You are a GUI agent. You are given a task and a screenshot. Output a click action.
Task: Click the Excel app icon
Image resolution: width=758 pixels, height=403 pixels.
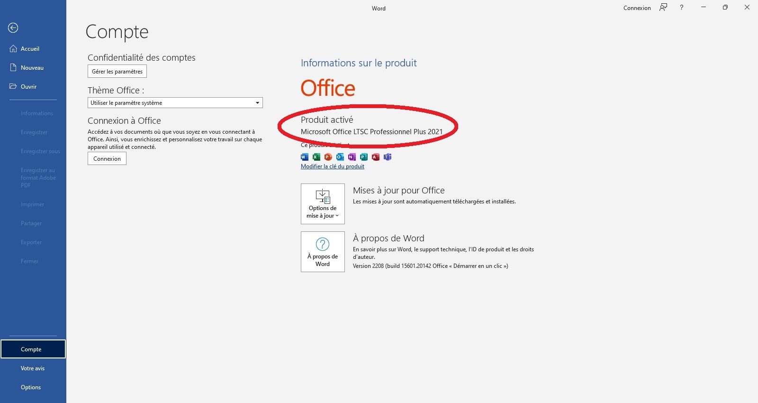coord(316,157)
